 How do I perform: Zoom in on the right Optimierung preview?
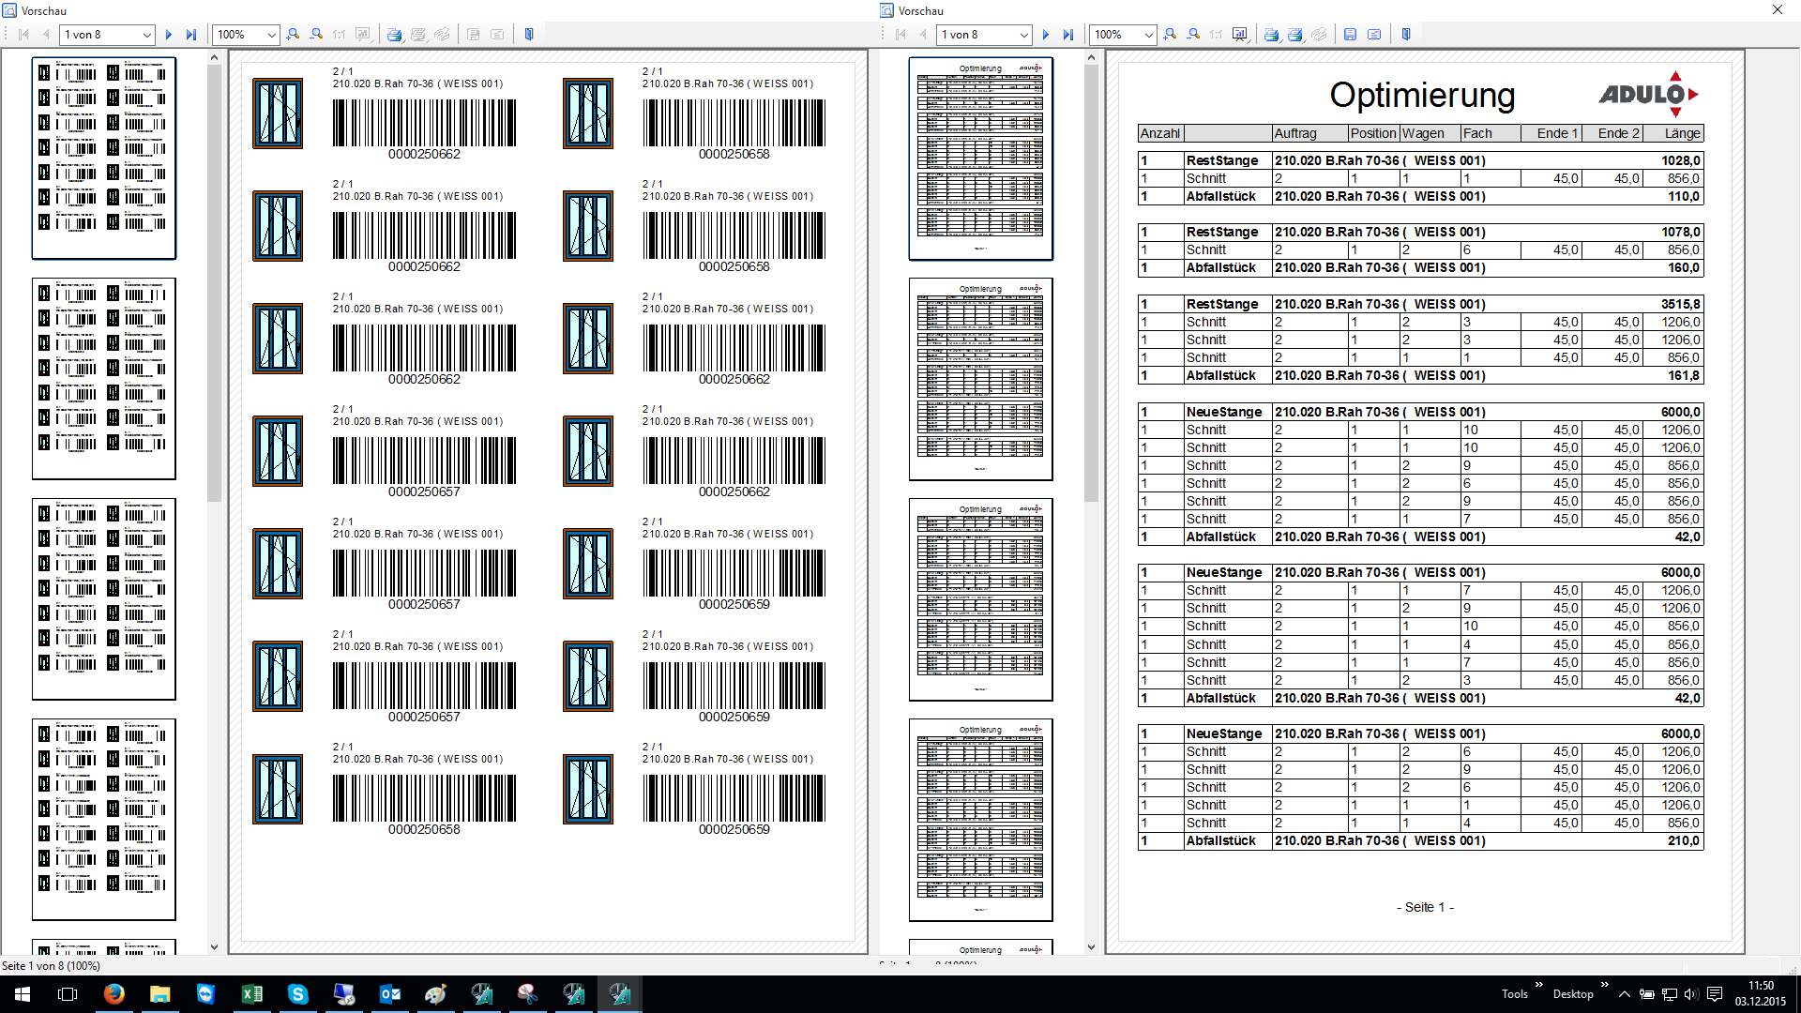coord(1171,35)
